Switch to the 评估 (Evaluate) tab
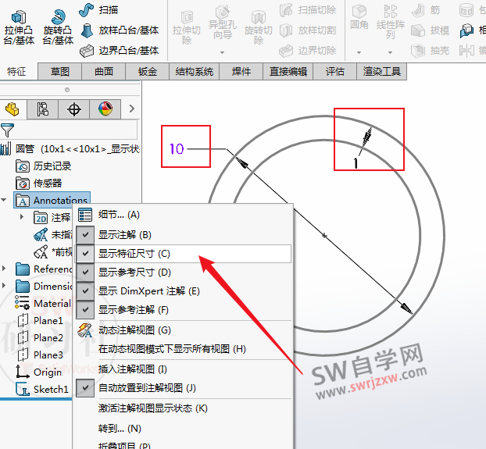The height and width of the screenshot is (449, 486). pyautogui.click(x=335, y=72)
